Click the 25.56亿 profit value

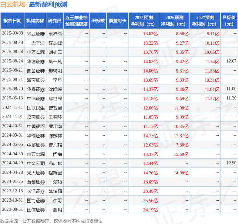coord(151,201)
